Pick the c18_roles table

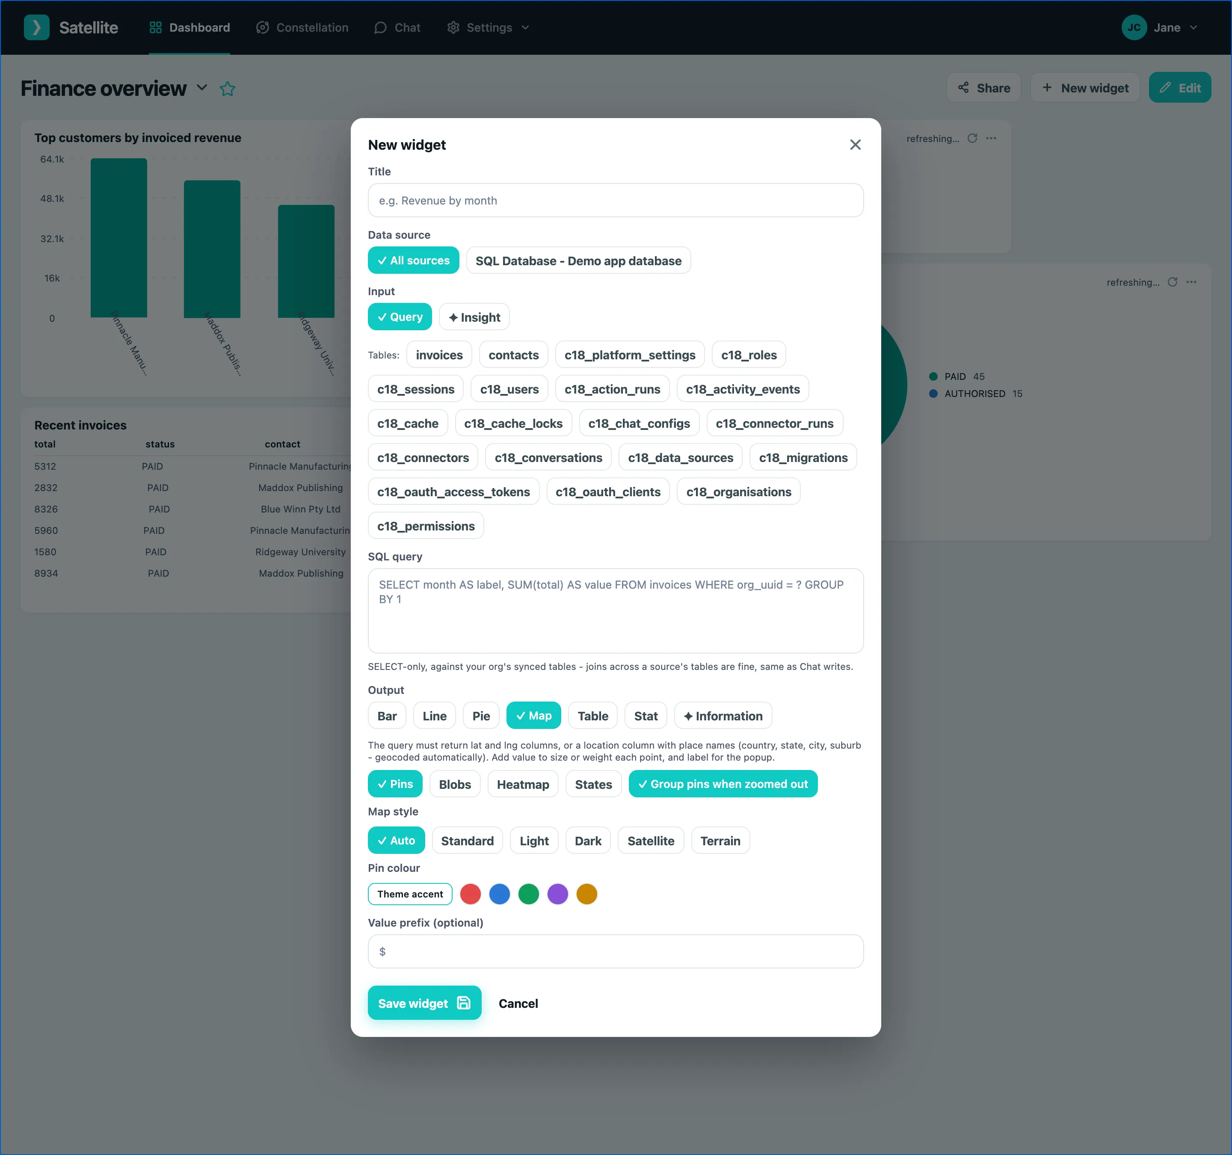749,355
